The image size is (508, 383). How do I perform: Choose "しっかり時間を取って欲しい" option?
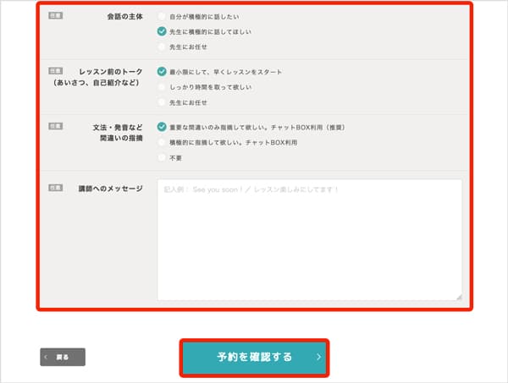(162, 87)
